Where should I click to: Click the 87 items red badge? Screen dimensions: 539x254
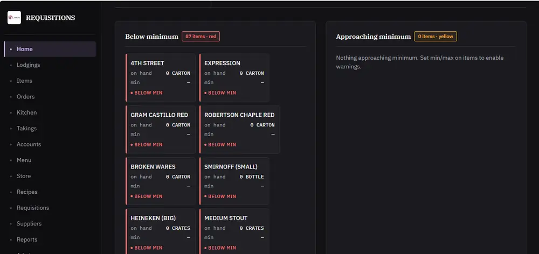pos(201,37)
